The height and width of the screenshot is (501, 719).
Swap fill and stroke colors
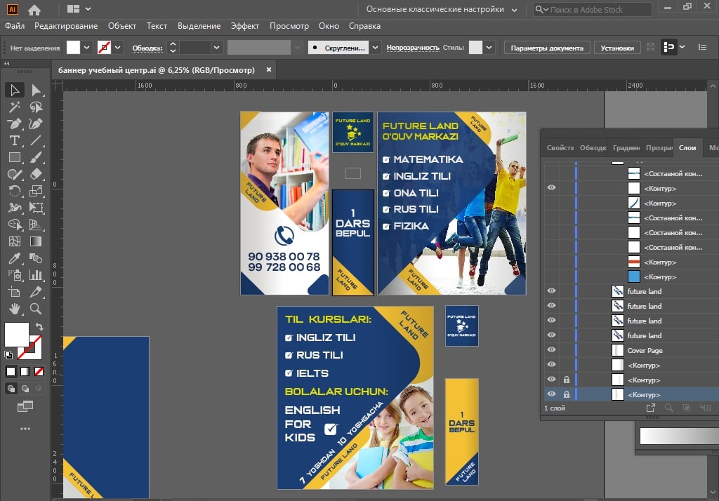(39, 327)
